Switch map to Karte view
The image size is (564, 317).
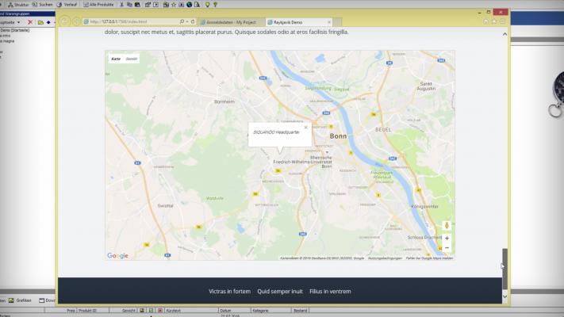point(116,59)
